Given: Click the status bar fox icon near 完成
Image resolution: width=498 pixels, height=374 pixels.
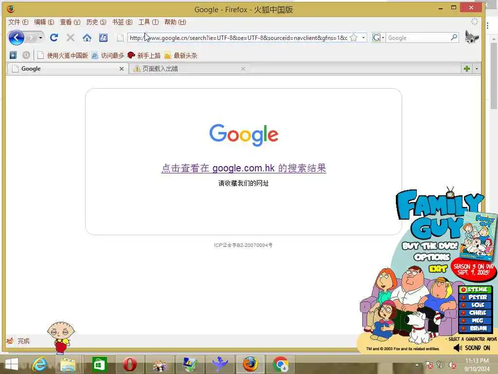Looking at the screenshot, I should (10, 341).
